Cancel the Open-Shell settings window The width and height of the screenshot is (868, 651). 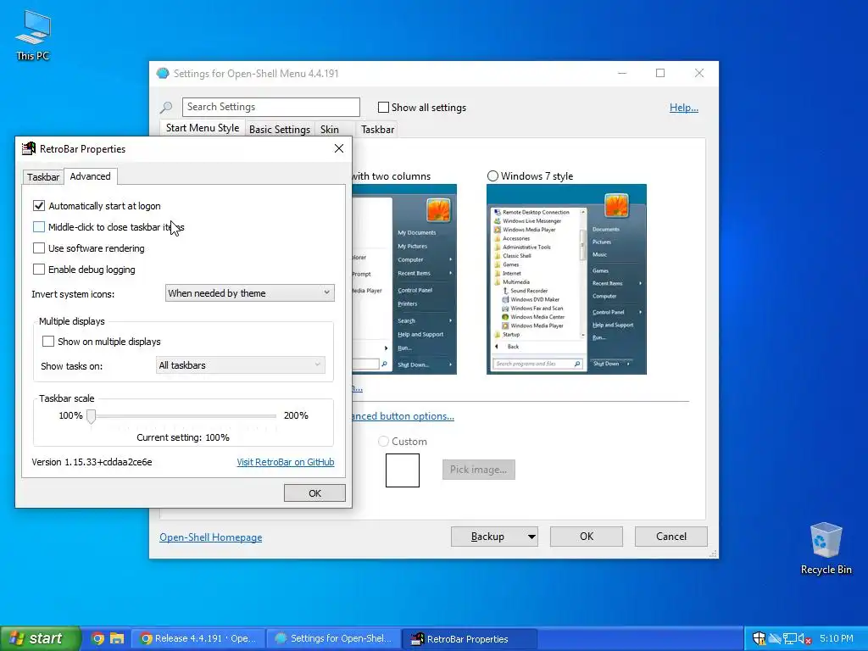671,537
